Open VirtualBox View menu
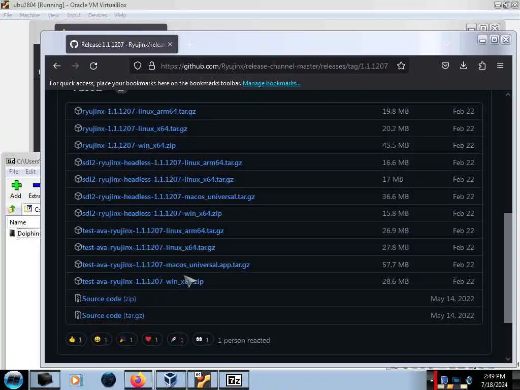Screen dimensions: 520x390 pyautogui.click(x=53, y=15)
